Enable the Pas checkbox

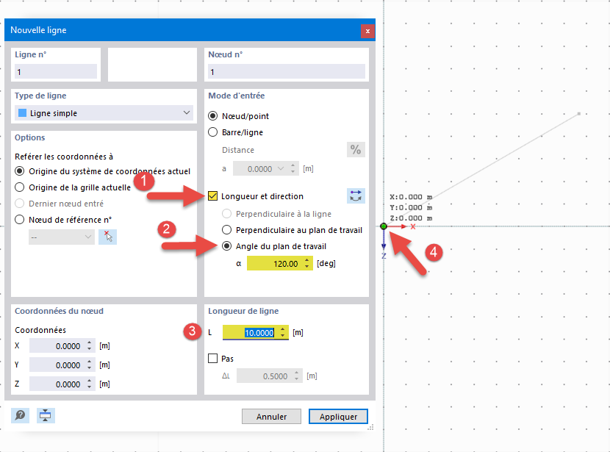click(x=213, y=358)
